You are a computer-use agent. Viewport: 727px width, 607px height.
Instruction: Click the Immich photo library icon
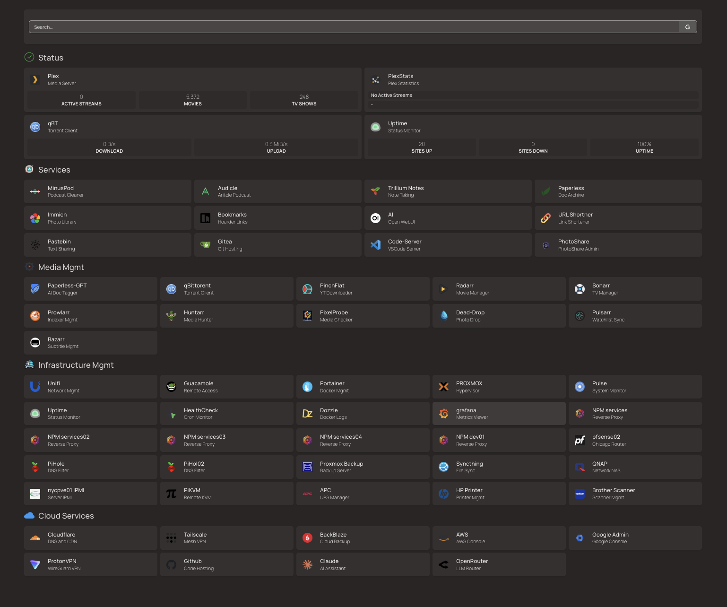[35, 218]
